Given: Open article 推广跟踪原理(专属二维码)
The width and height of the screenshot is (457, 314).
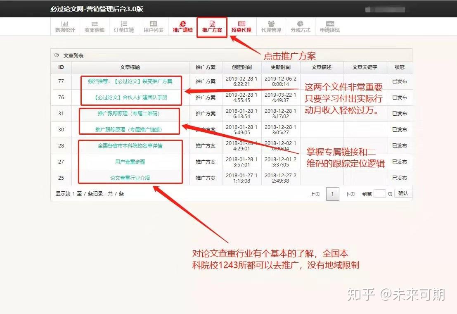Looking at the screenshot, I should point(128,114).
